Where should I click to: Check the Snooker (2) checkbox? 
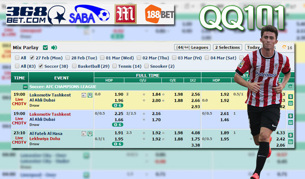(x=146, y=66)
